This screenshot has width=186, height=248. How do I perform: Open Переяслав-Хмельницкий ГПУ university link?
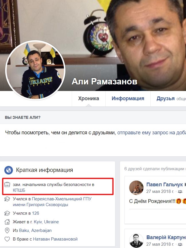click(x=52, y=202)
